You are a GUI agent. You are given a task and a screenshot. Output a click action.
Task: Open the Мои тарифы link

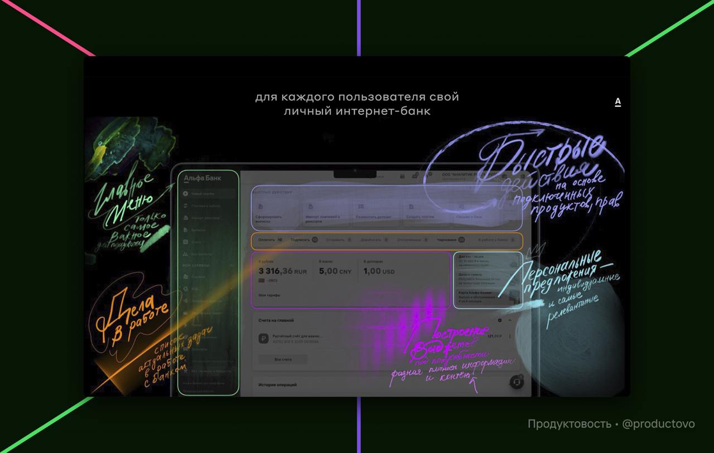point(269,295)
